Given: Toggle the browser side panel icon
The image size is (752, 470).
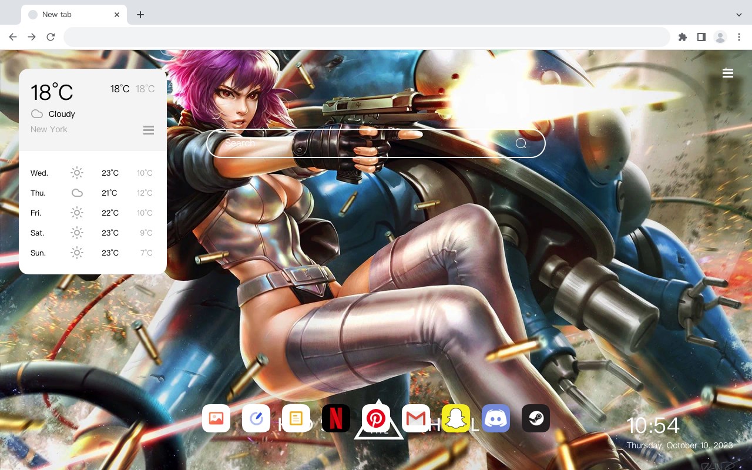Looking at the screenshot, I should (x=701, y=37).
